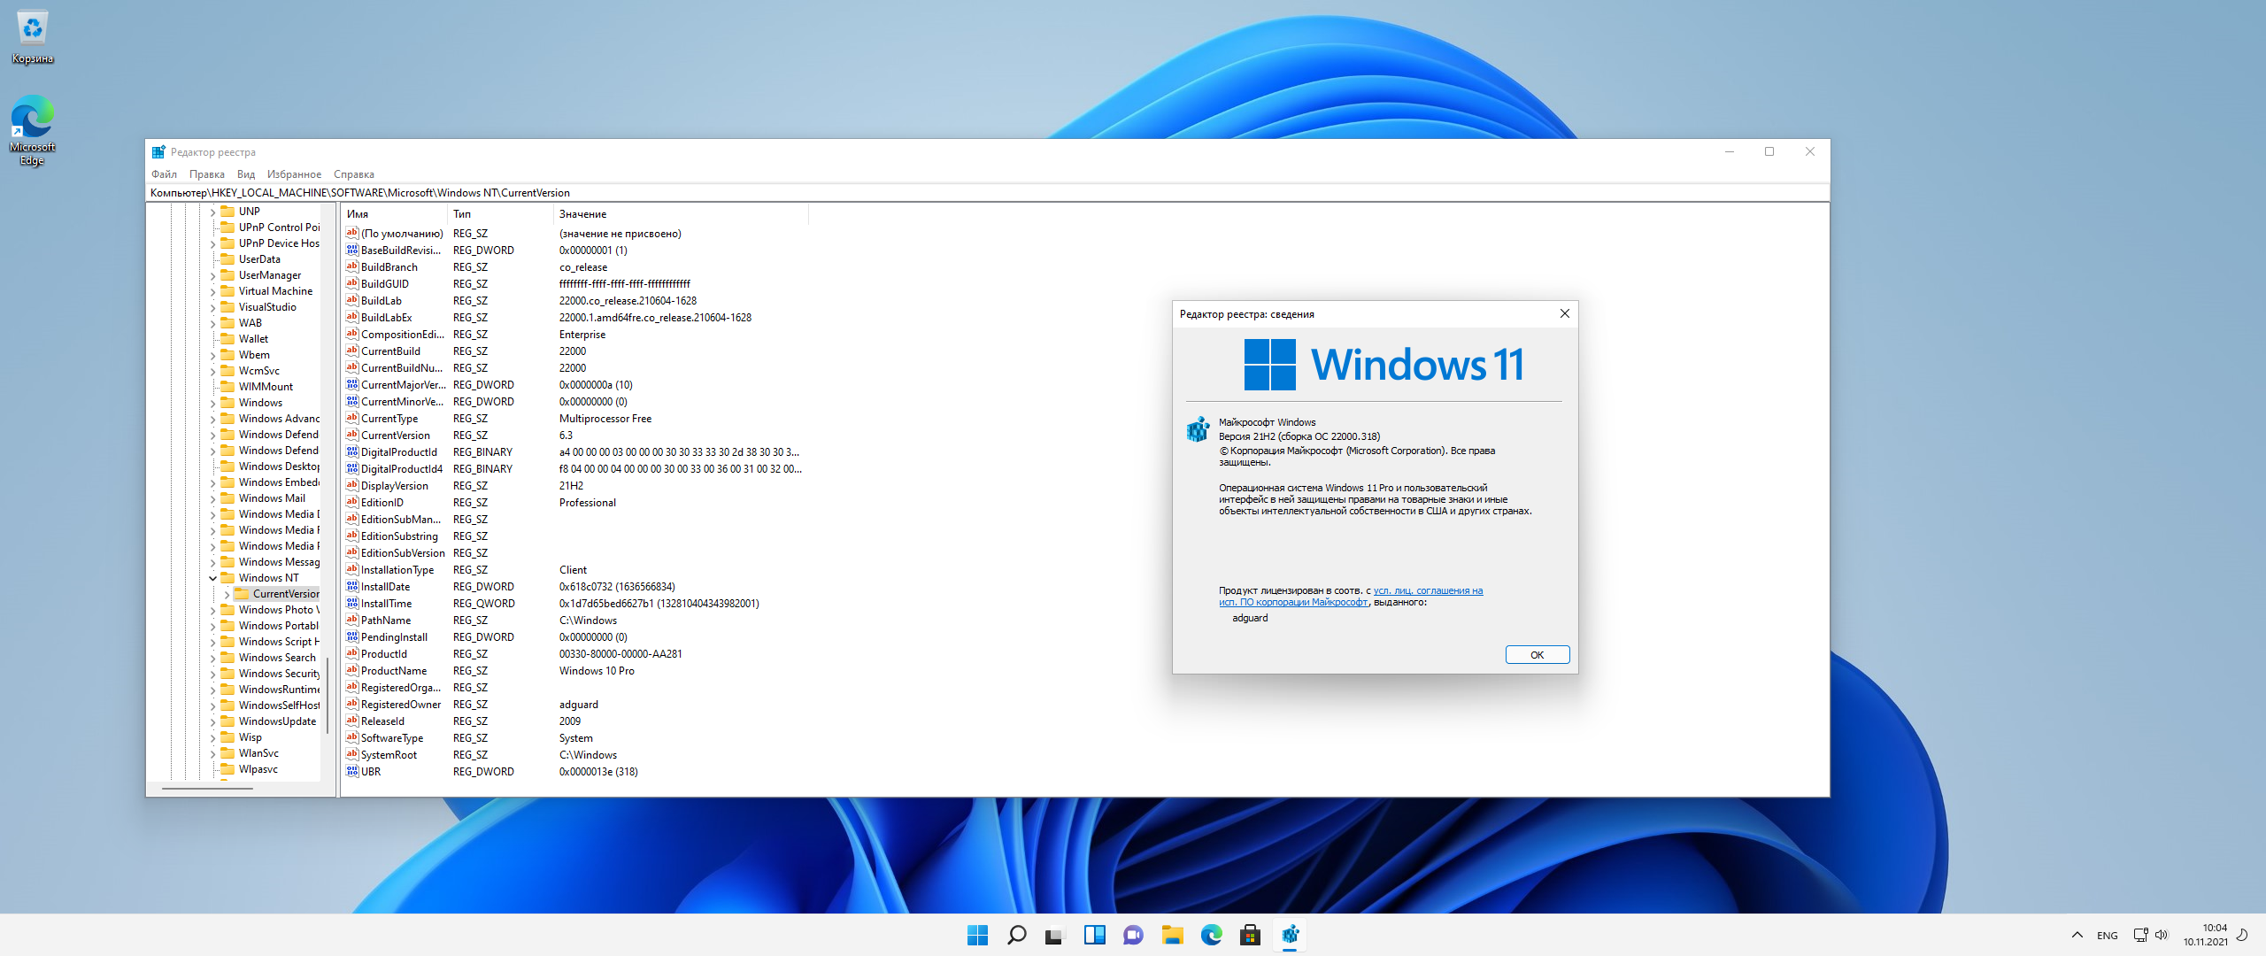The image size is (2266, 956).
Task: Expand the CurrentVersion tree node
Action: tap(227, 594)
